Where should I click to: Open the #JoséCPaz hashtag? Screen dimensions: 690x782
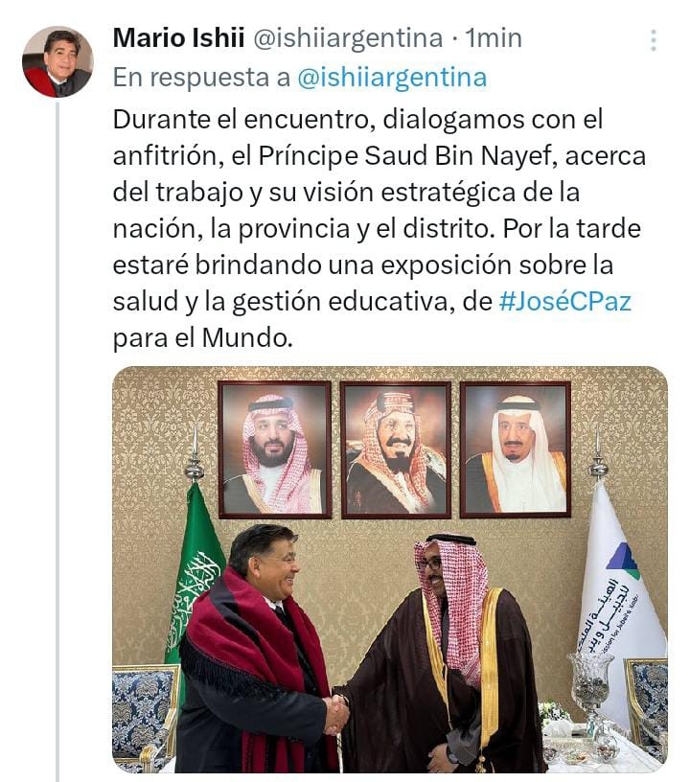(x=564, y=302)
